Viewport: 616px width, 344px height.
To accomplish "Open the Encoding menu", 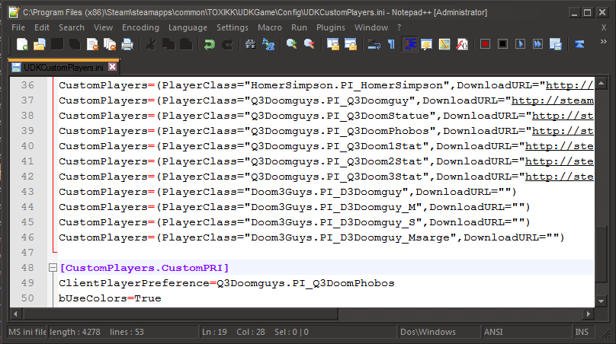I will (140, 27).
